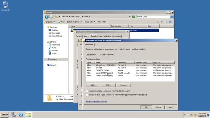Click New folder in Explorer toolbar

tap(102, 22)
